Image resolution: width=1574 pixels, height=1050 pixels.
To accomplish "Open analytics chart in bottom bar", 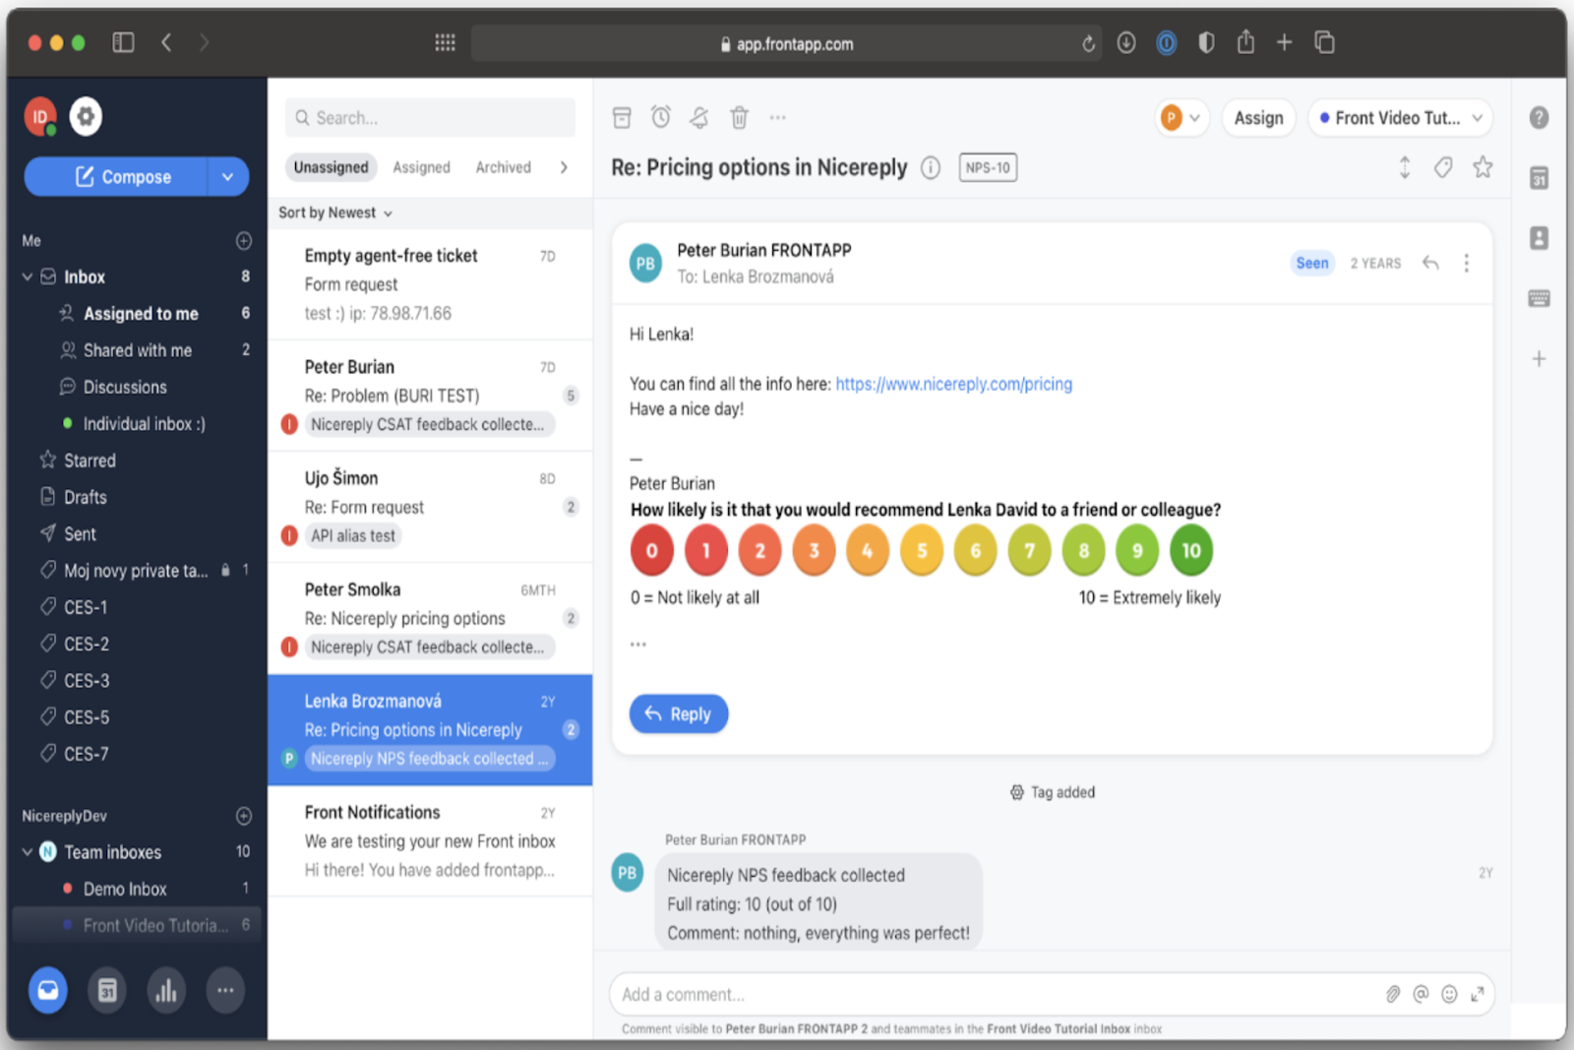I will pyautogui.click(x=166, y=990).
